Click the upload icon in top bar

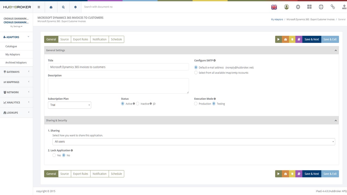click(x=344, y=7)
